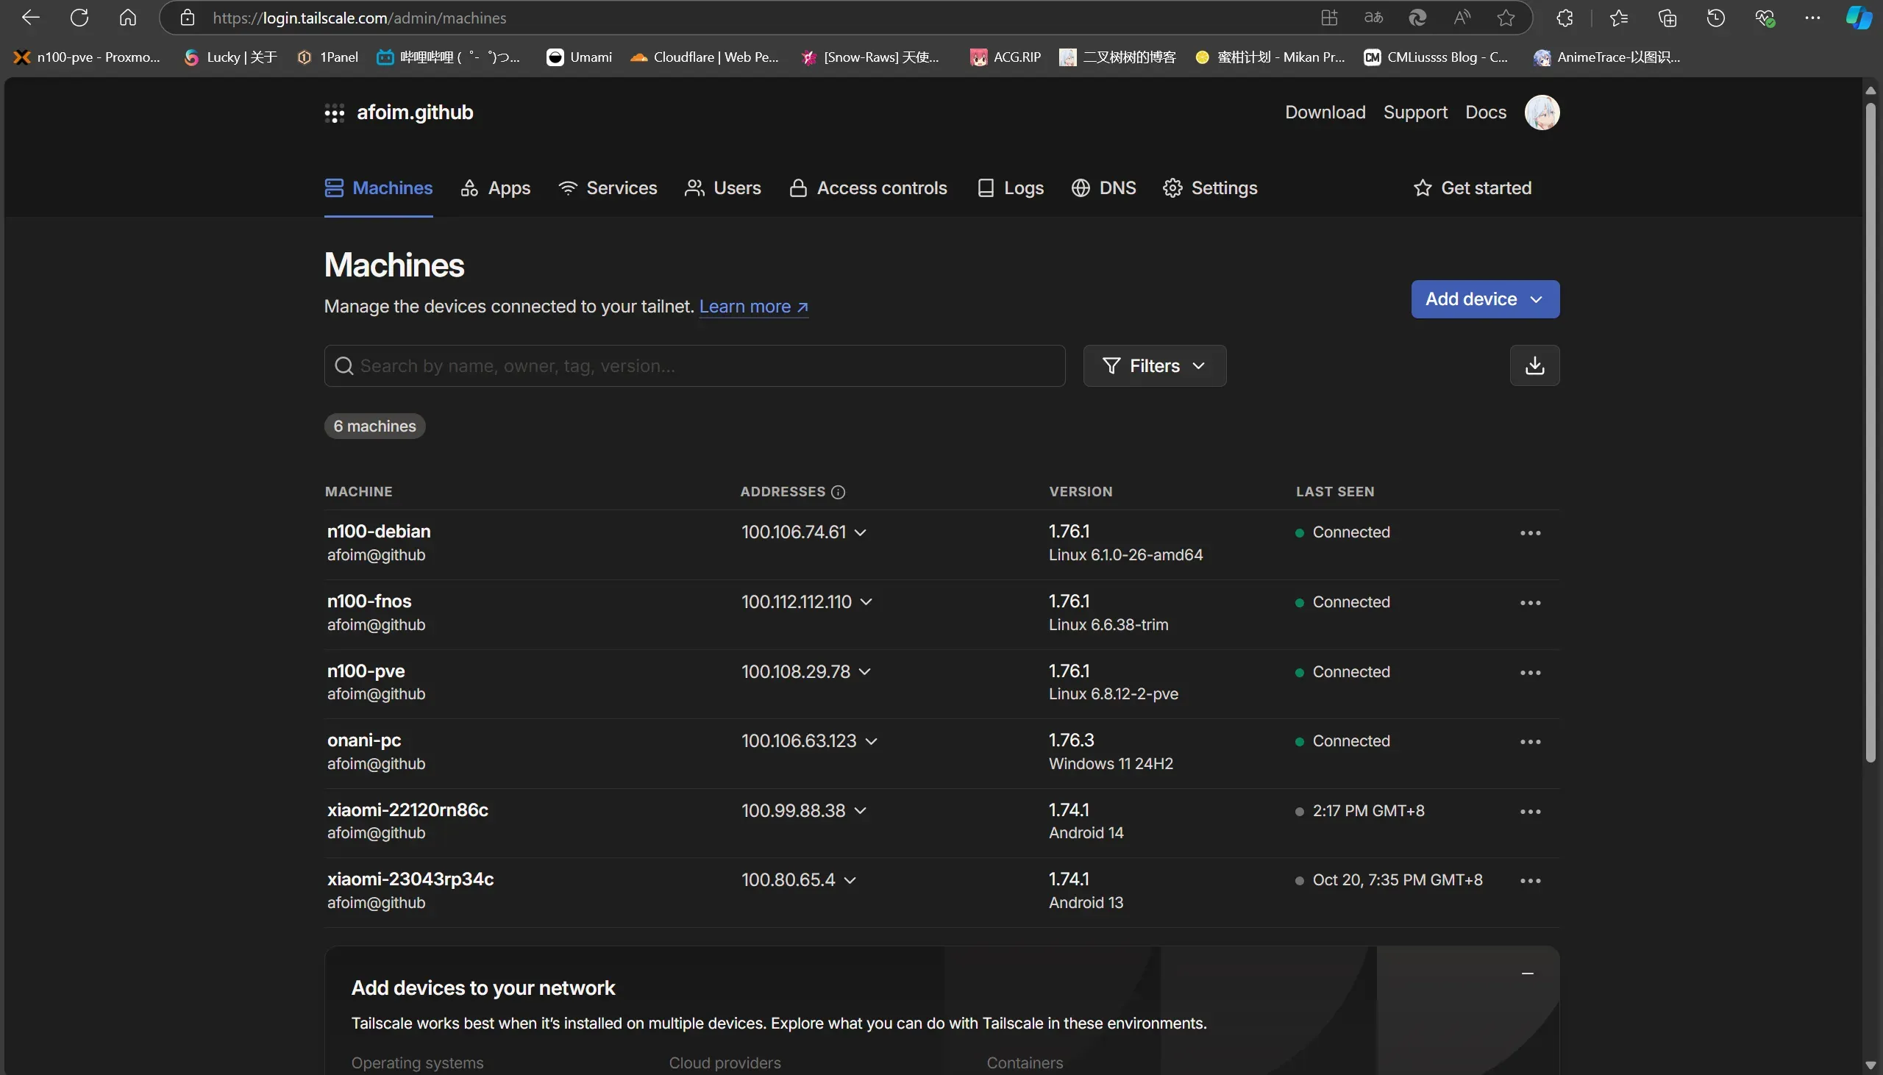This screenshot has width=1883, height=1075.
Task: Click the Get started button
Action: pos(1472,188)
